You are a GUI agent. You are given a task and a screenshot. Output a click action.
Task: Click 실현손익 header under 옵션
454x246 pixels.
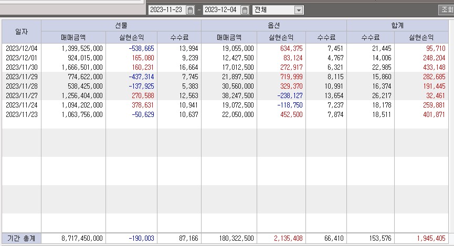pos(281,37)
